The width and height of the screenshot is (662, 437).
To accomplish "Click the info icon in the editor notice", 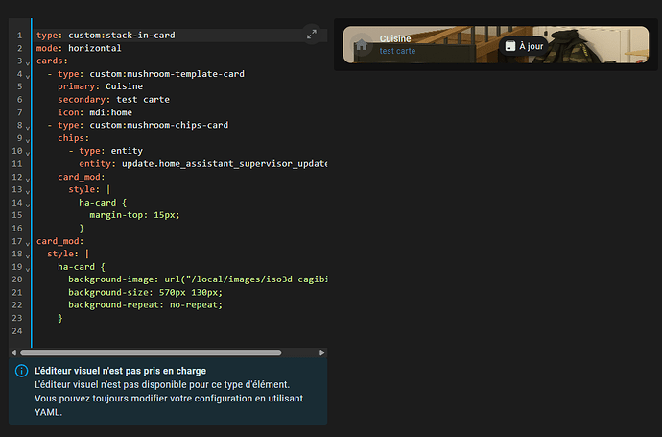I will (x=21, y=371).
